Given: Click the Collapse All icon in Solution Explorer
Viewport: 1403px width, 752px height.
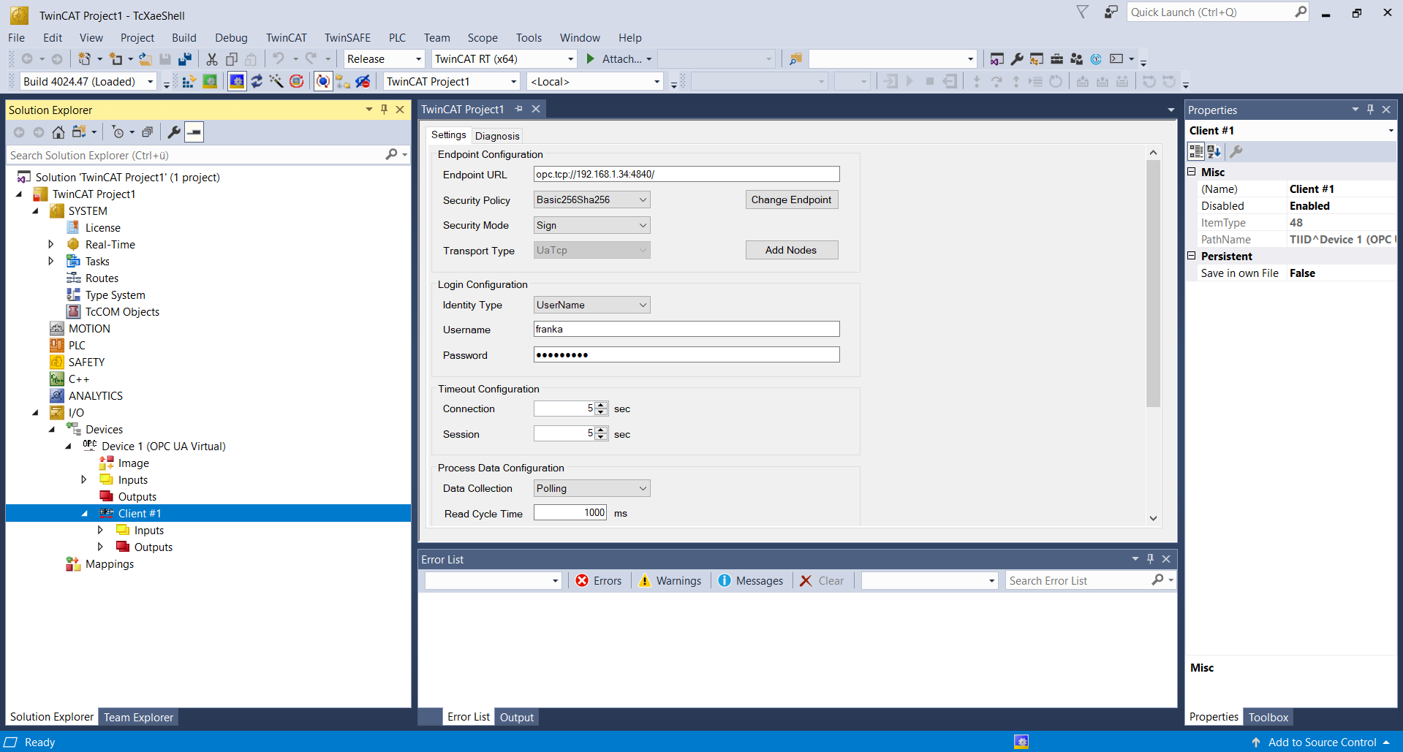Looking at the screenshot, I should click(147, 132).
